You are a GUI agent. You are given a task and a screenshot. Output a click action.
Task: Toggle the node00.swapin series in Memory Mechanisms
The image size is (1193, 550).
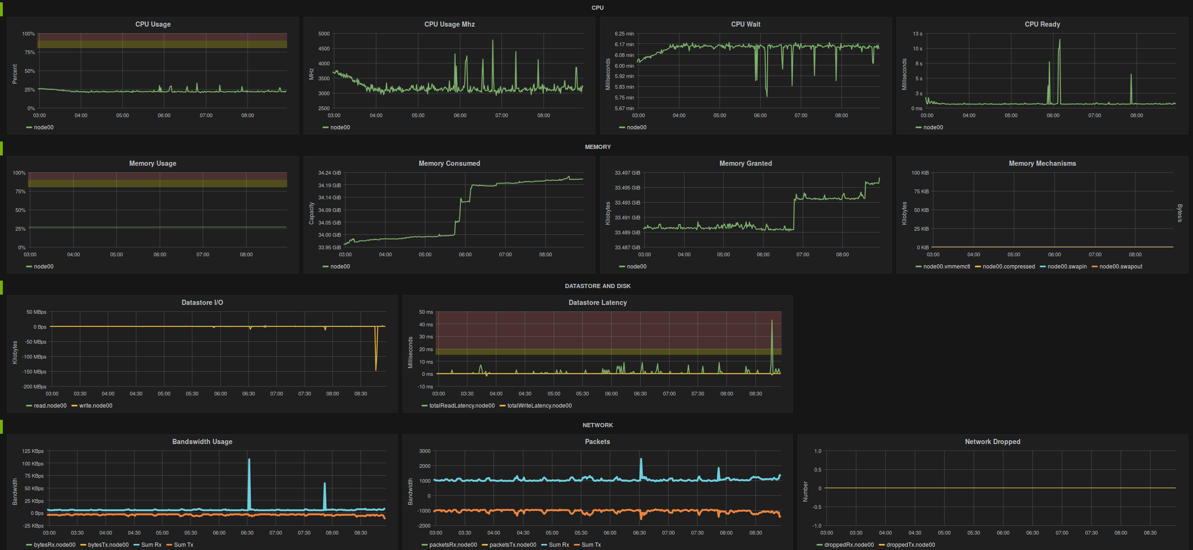click(1067, 267)
